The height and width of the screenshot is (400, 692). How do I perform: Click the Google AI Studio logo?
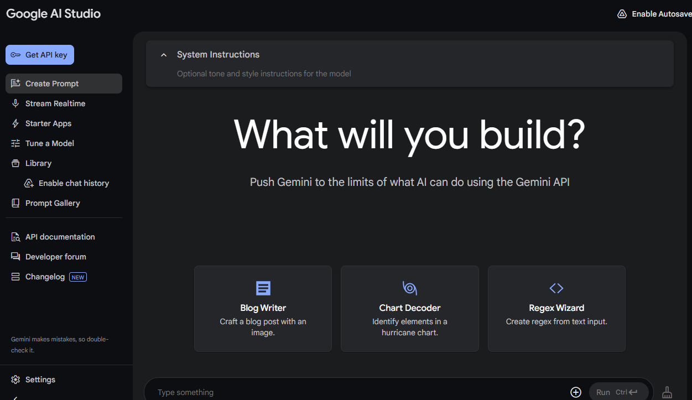click(54, 14)
